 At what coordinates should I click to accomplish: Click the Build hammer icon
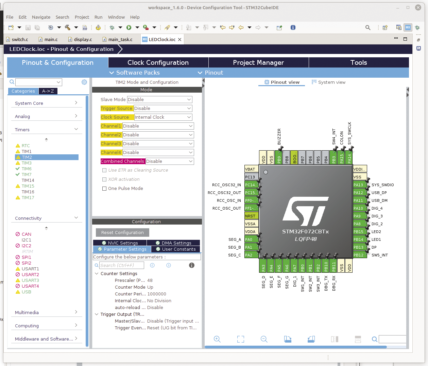pos(67,27)
